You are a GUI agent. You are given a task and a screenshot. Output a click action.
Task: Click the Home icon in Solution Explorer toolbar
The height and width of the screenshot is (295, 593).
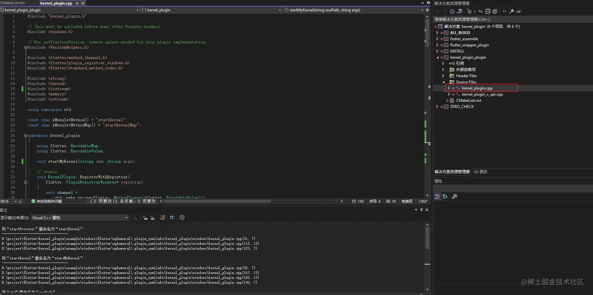(x=452, y=11)
